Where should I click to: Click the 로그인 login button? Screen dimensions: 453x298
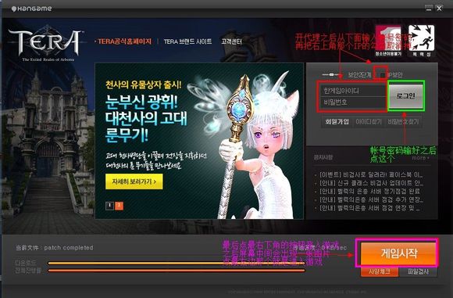pyautogui.click(x=406, y=95)
